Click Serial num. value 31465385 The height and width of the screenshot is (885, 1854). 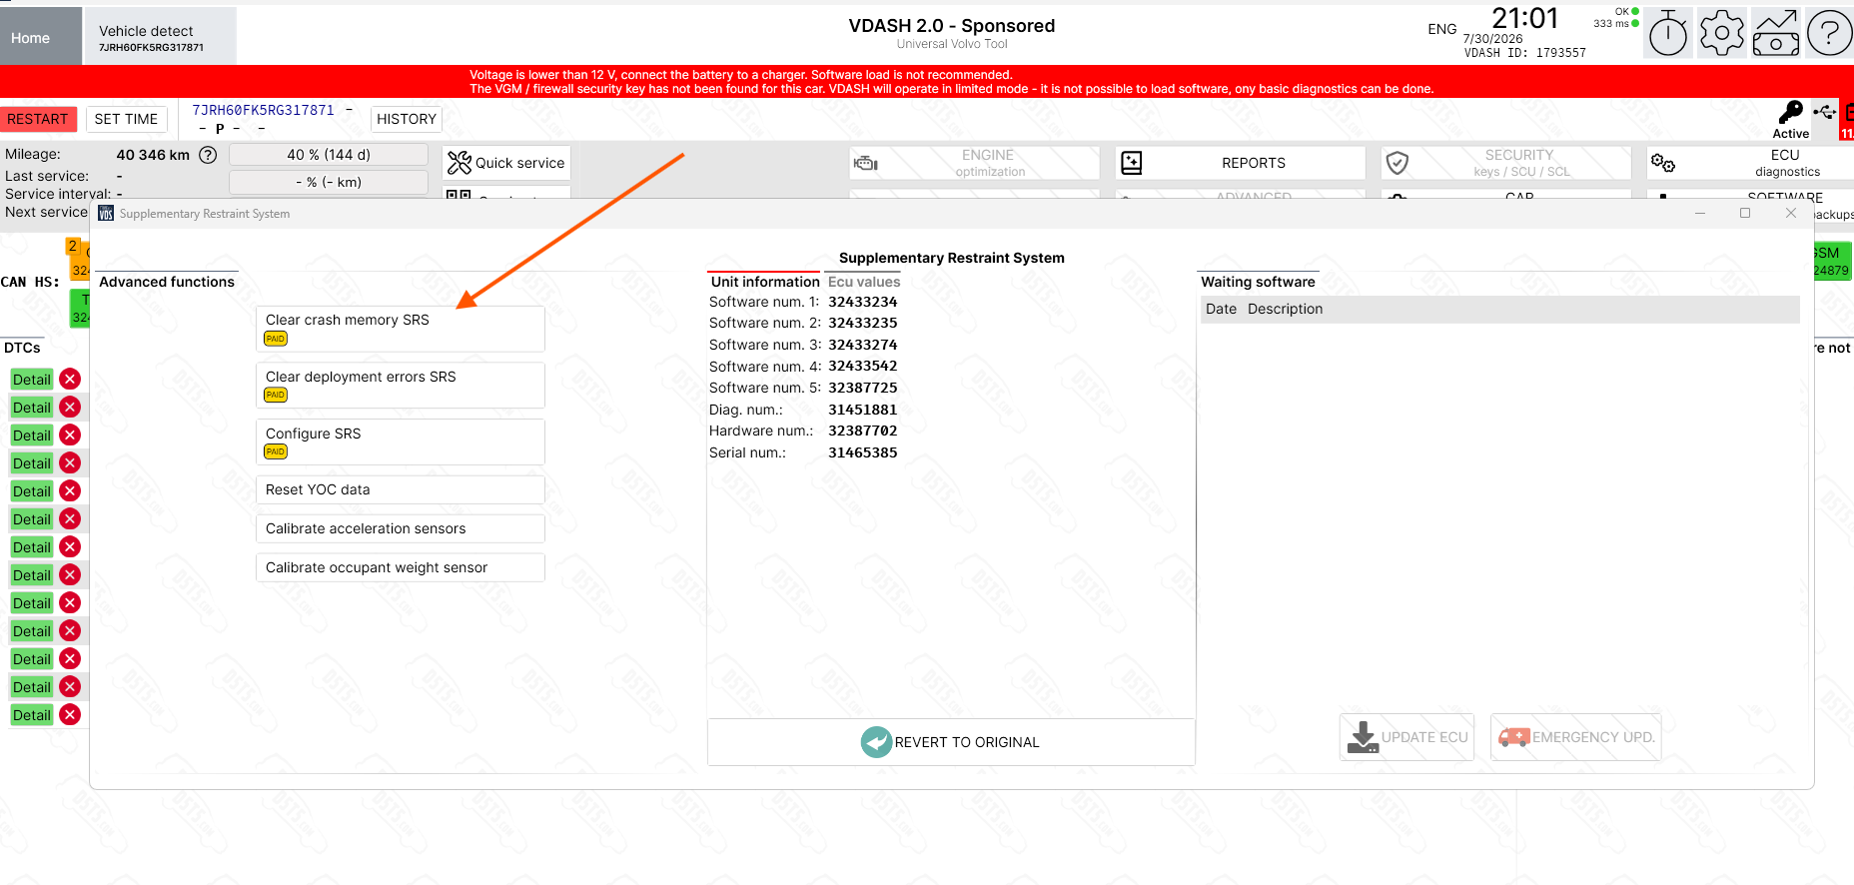tap(863, 452)
